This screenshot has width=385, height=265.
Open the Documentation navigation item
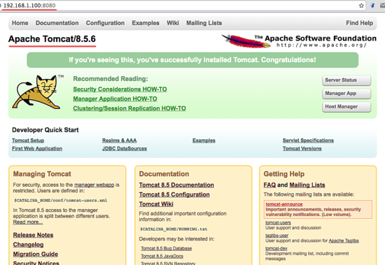click(57, 23)
